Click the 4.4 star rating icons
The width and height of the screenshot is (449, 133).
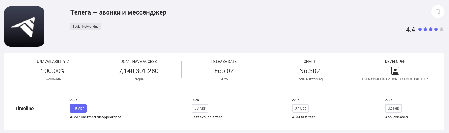pos(430,30)
